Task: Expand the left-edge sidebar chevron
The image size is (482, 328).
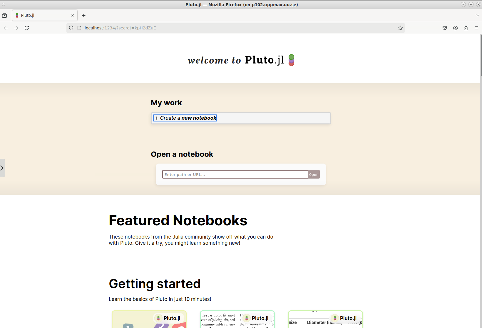Action: pos(2,168)
